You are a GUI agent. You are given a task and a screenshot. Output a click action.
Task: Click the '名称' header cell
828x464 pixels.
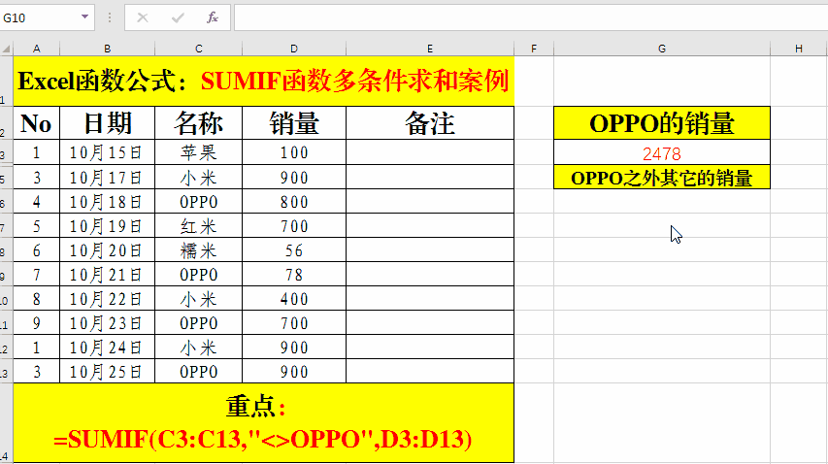pyautogui.click(x=199, y=123)
